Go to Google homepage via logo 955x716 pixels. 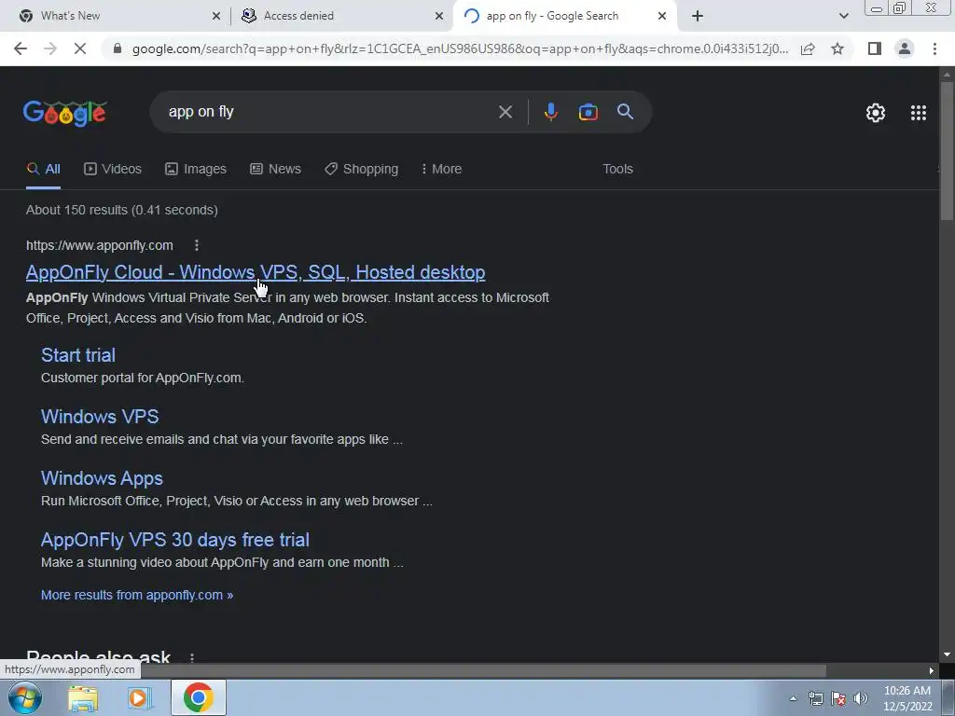(x=65, y=113)
